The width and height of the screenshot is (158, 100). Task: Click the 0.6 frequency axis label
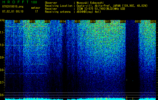pos(2,95)
